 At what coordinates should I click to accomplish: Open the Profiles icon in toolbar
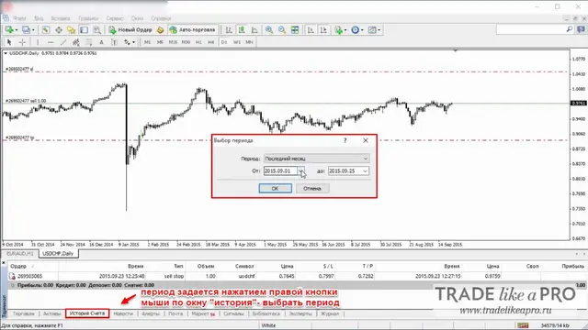click(x=26, y=29)
